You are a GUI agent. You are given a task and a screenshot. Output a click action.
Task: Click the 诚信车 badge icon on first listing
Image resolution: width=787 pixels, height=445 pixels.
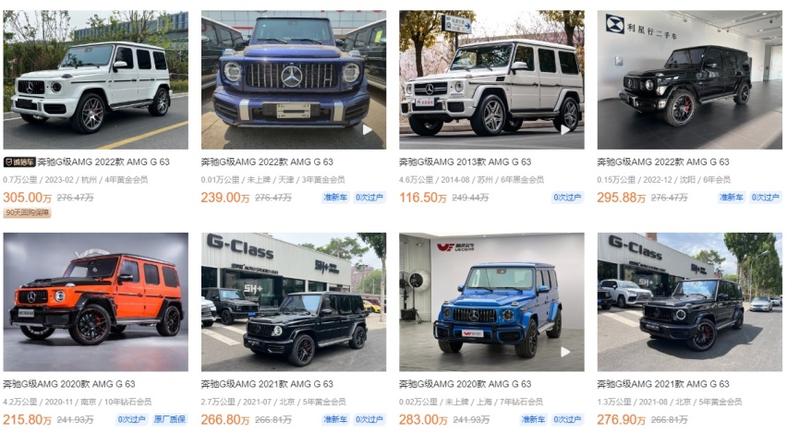(19, 162)
